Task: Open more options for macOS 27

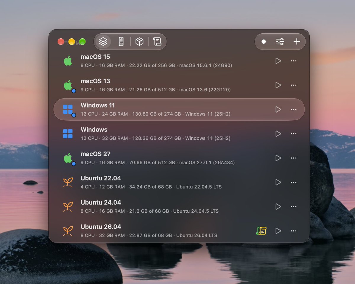Action: coord(293,158)
